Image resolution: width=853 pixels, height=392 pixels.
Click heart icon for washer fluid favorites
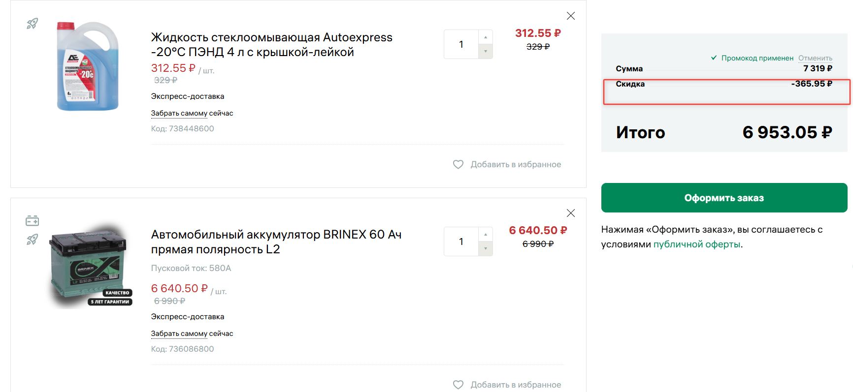pos(458,164)
